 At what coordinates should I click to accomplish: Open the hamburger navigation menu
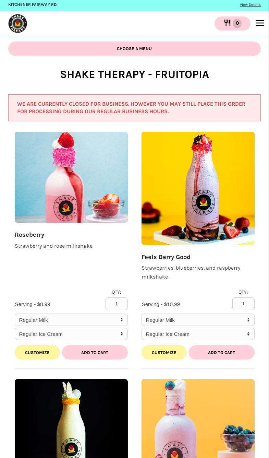click(259, 23)
